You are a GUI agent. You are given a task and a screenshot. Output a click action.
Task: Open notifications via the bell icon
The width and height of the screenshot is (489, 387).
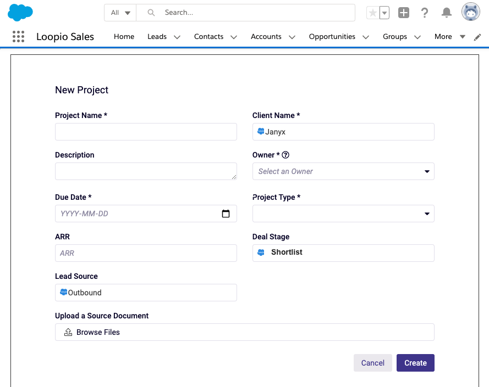446,12
